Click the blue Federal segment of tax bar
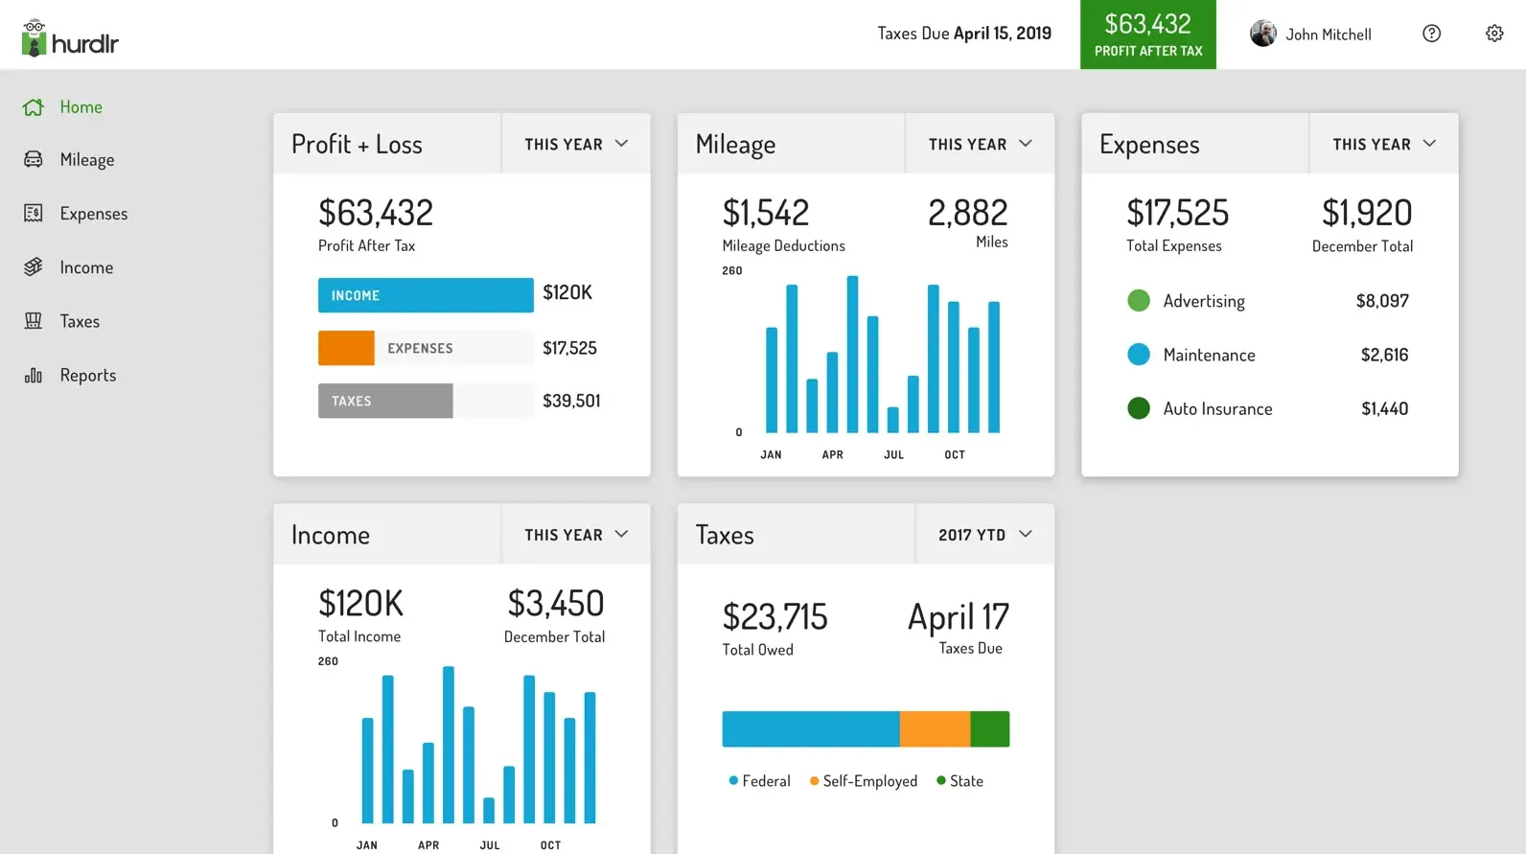Viewport: 1526px width, 854px height. [811, 729]
